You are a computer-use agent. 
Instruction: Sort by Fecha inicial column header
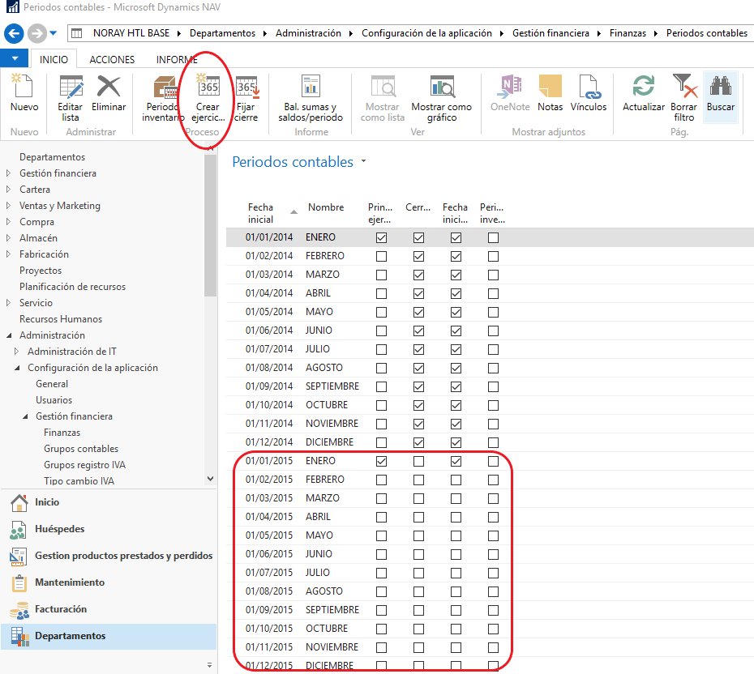[x=270, y=213]
